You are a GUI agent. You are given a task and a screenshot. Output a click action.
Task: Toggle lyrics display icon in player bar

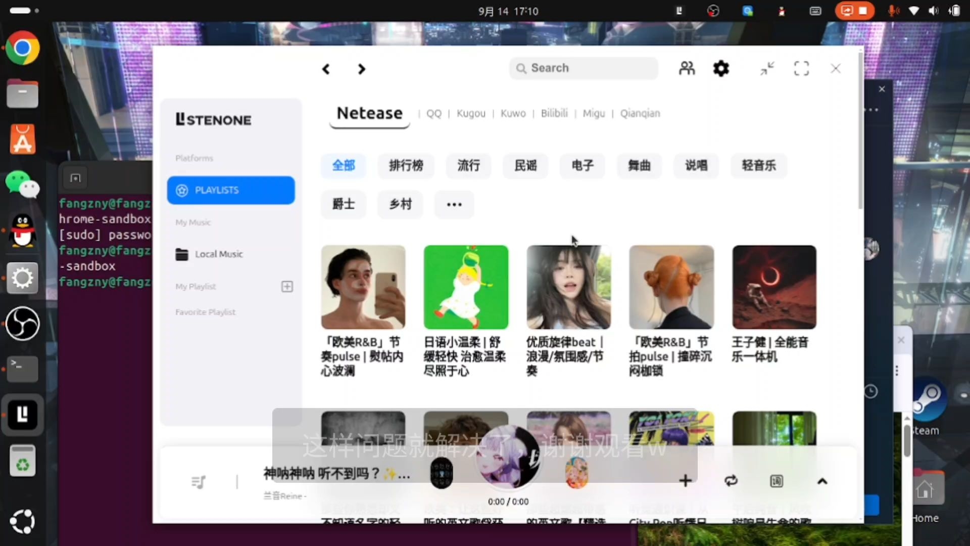[x=777, y=481]
